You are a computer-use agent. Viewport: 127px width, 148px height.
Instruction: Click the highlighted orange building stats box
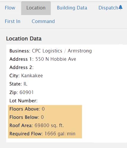point(45,122)
